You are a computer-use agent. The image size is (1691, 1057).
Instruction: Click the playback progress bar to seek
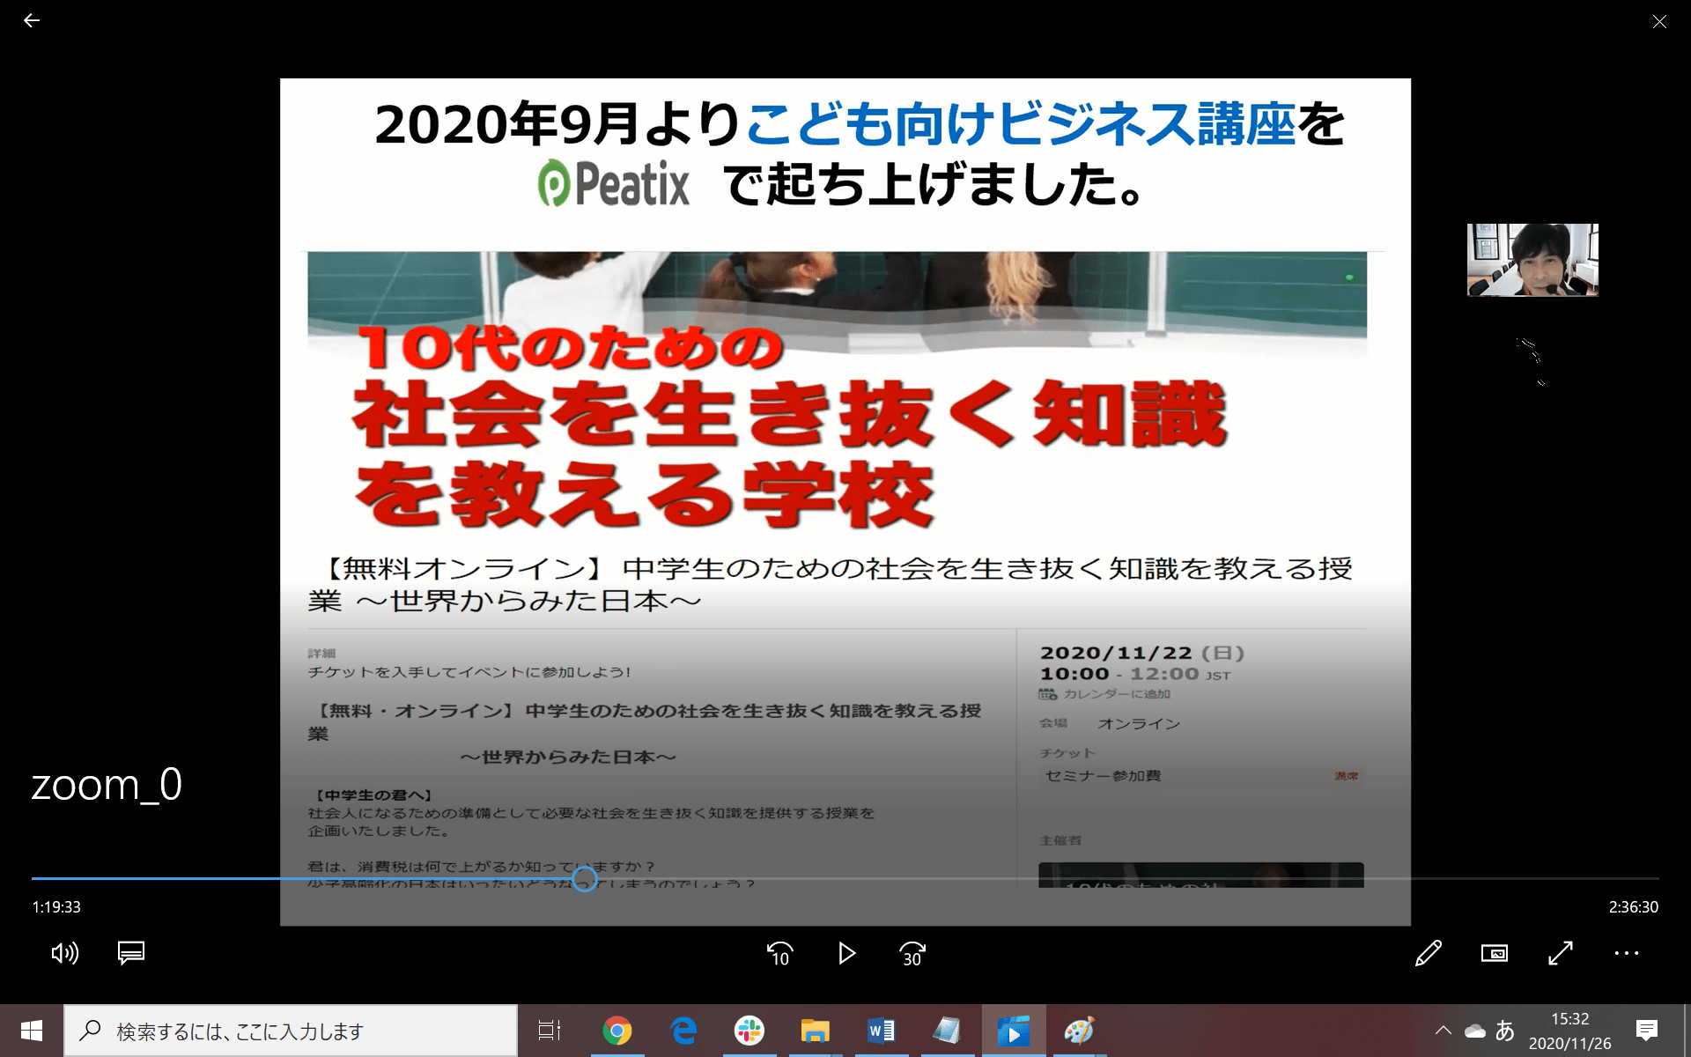[x=845, y=878]
